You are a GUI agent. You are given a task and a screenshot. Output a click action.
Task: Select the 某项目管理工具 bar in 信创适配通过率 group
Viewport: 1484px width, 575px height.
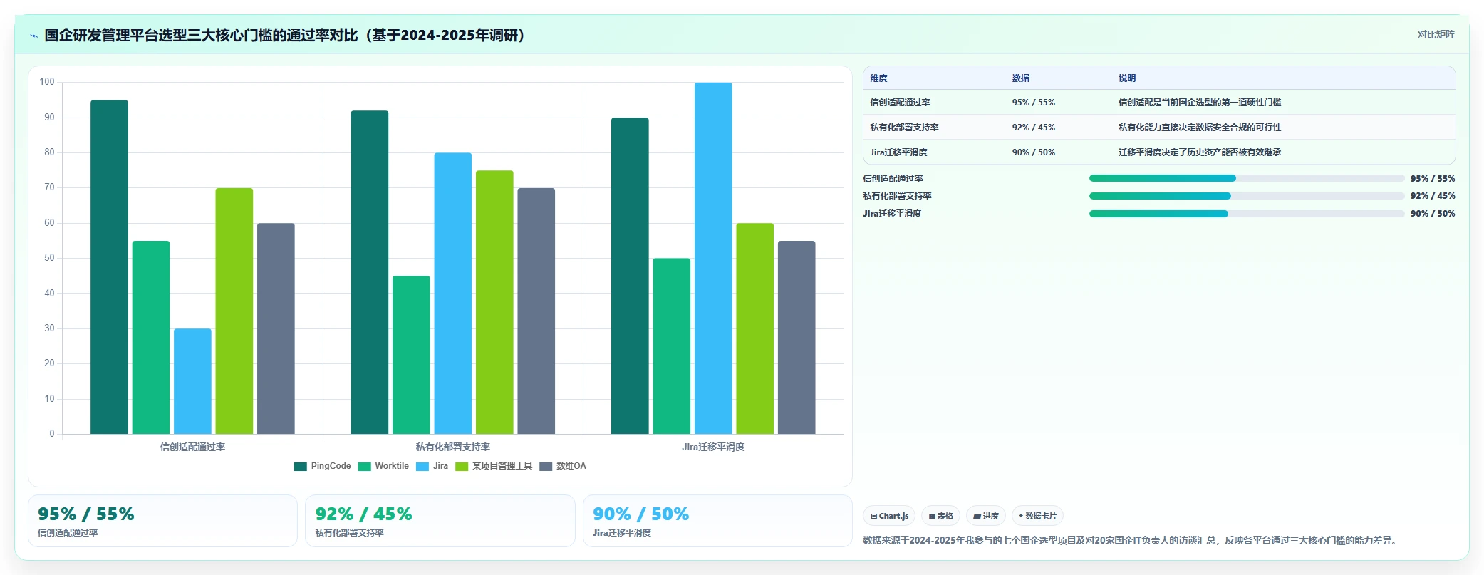(234, 311)
